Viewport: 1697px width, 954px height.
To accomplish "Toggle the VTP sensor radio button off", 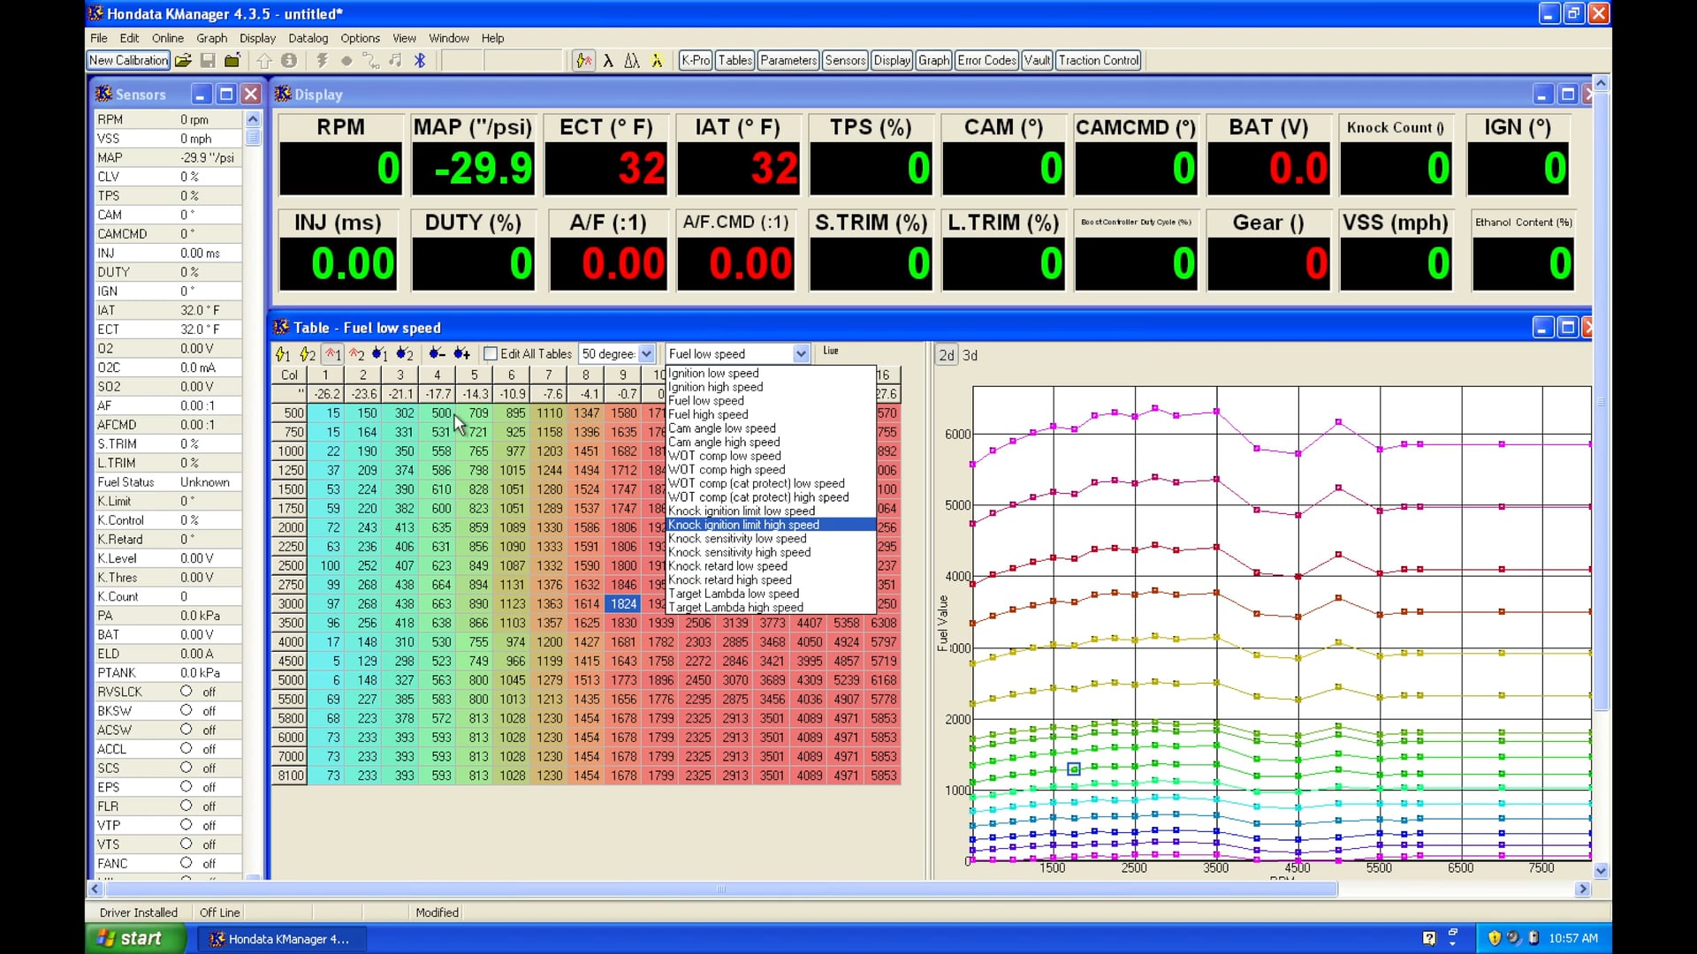I will (186, 825).
